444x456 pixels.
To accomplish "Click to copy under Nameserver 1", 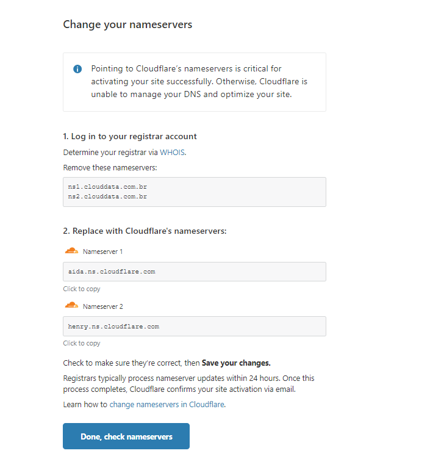I will coord(82,289).
